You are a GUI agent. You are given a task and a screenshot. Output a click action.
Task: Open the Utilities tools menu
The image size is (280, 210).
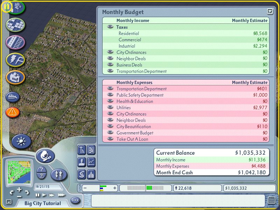15,59
